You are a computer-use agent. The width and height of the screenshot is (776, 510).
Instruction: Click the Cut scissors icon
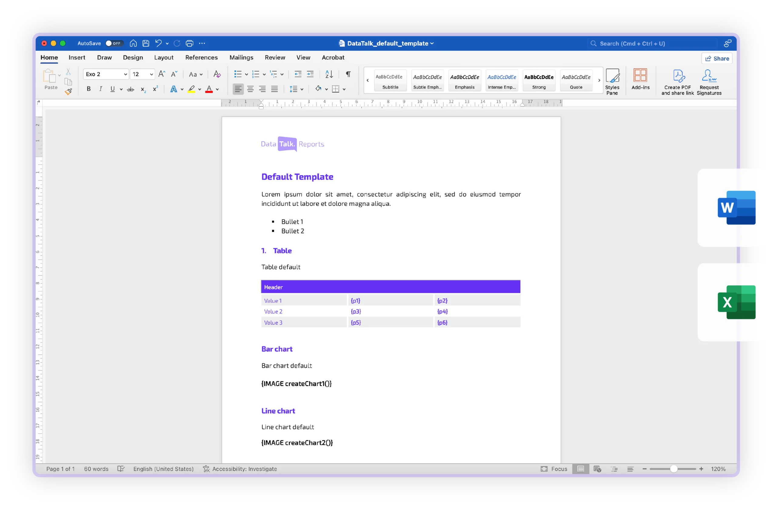[68, 72]
